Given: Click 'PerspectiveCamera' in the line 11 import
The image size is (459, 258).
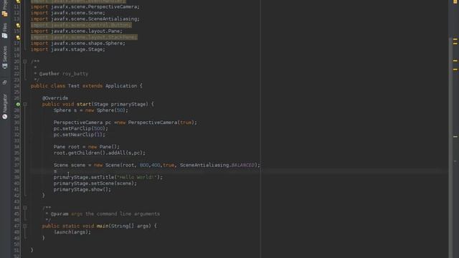Looking at the screenshot, I should [x=113, y=6].
